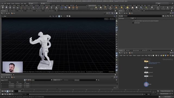The height and width of the screenshot is (98, 174).
Task: Select the Tube shelf tool
Action: point(10,8)
